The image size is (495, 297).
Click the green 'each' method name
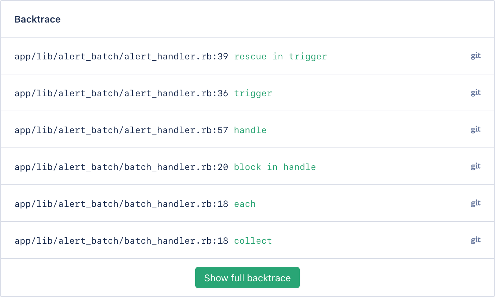[245, 204]
